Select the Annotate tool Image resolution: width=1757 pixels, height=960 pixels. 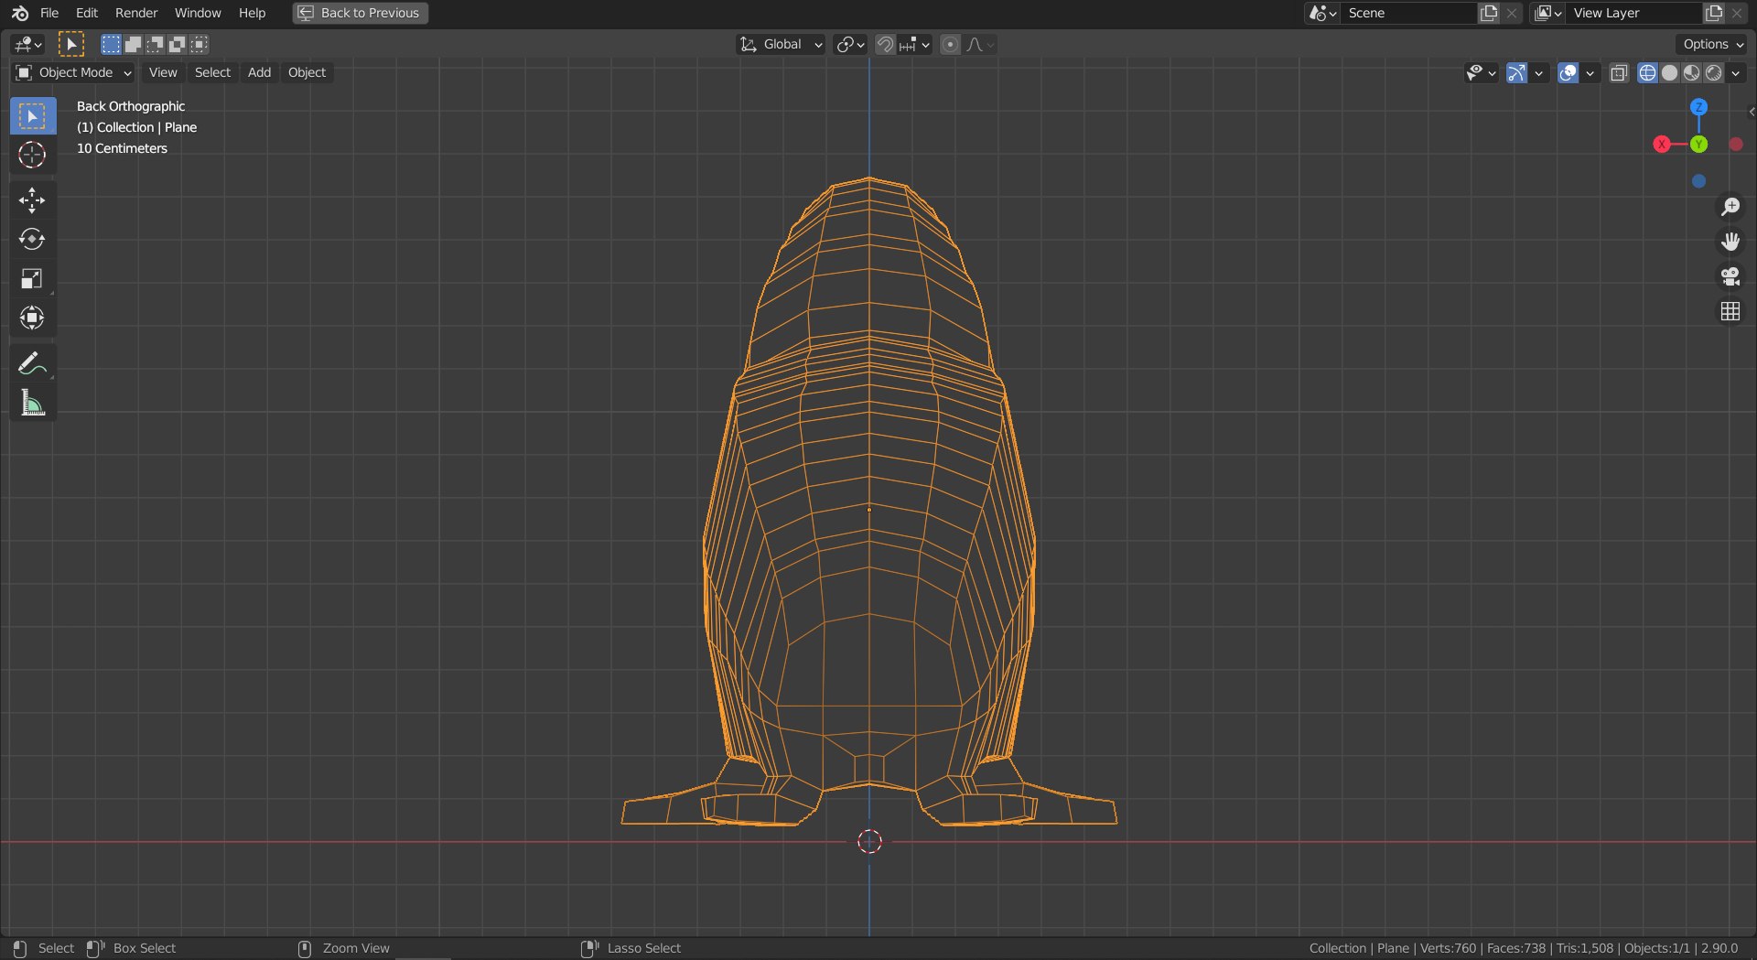[32, 363]
